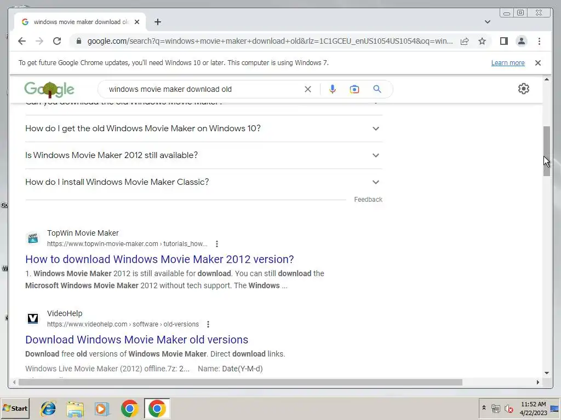Click the horizontal scroll right arrow
Image resolution: width=561 pixels, height=420 pixels.
tap(538, 382)
